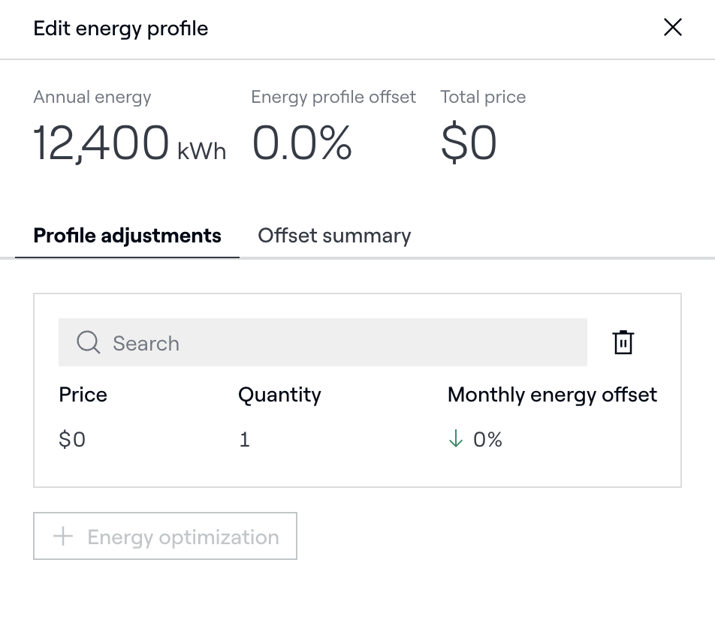Screen dimensions: 715x620
Task: Click the large $0 total price figure
Action: click(469, 143)
